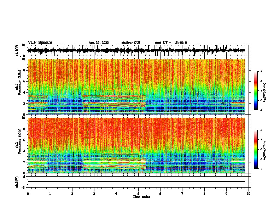This screenshot has width=280, height=217.
Task: Click the time axis tick label 1
Action: (x=50, y=194)
